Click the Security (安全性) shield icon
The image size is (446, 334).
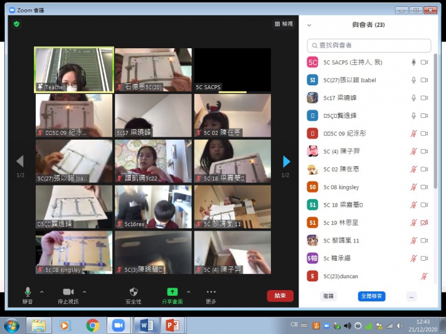[x=134, y=292]
